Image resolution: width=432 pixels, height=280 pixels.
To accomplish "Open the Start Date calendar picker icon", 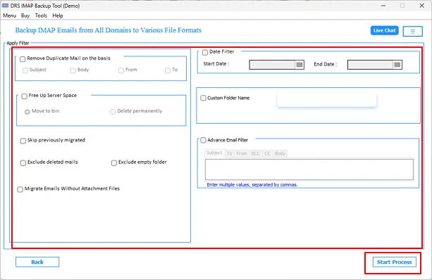I will (300, 65).
